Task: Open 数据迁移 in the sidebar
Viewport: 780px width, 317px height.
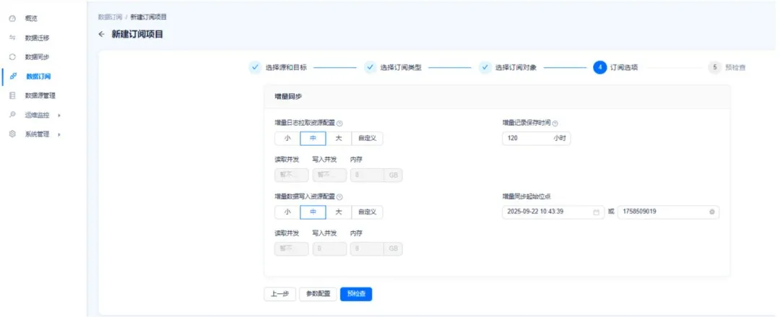Action: coord(38,38)
